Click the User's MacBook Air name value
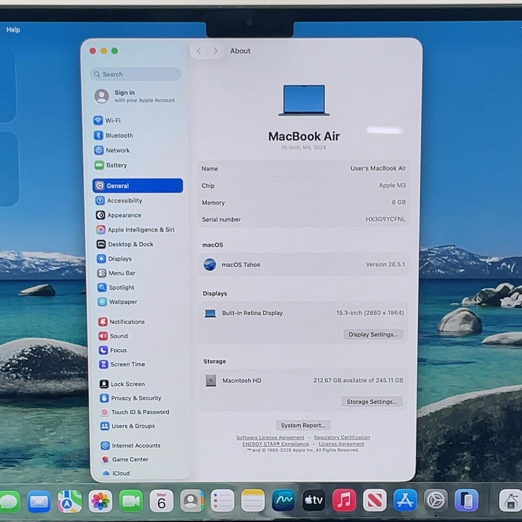522x522 pixels. [378, 168]
